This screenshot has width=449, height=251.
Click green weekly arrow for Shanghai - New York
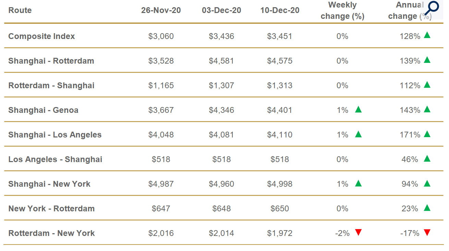(358, 183)
